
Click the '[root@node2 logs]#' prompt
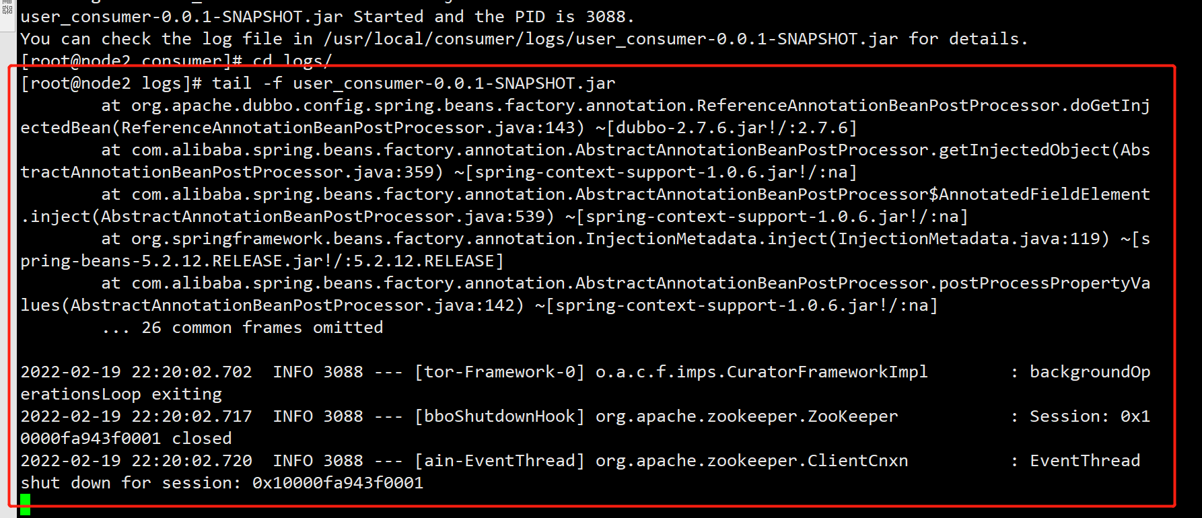[x=111, y=83]
